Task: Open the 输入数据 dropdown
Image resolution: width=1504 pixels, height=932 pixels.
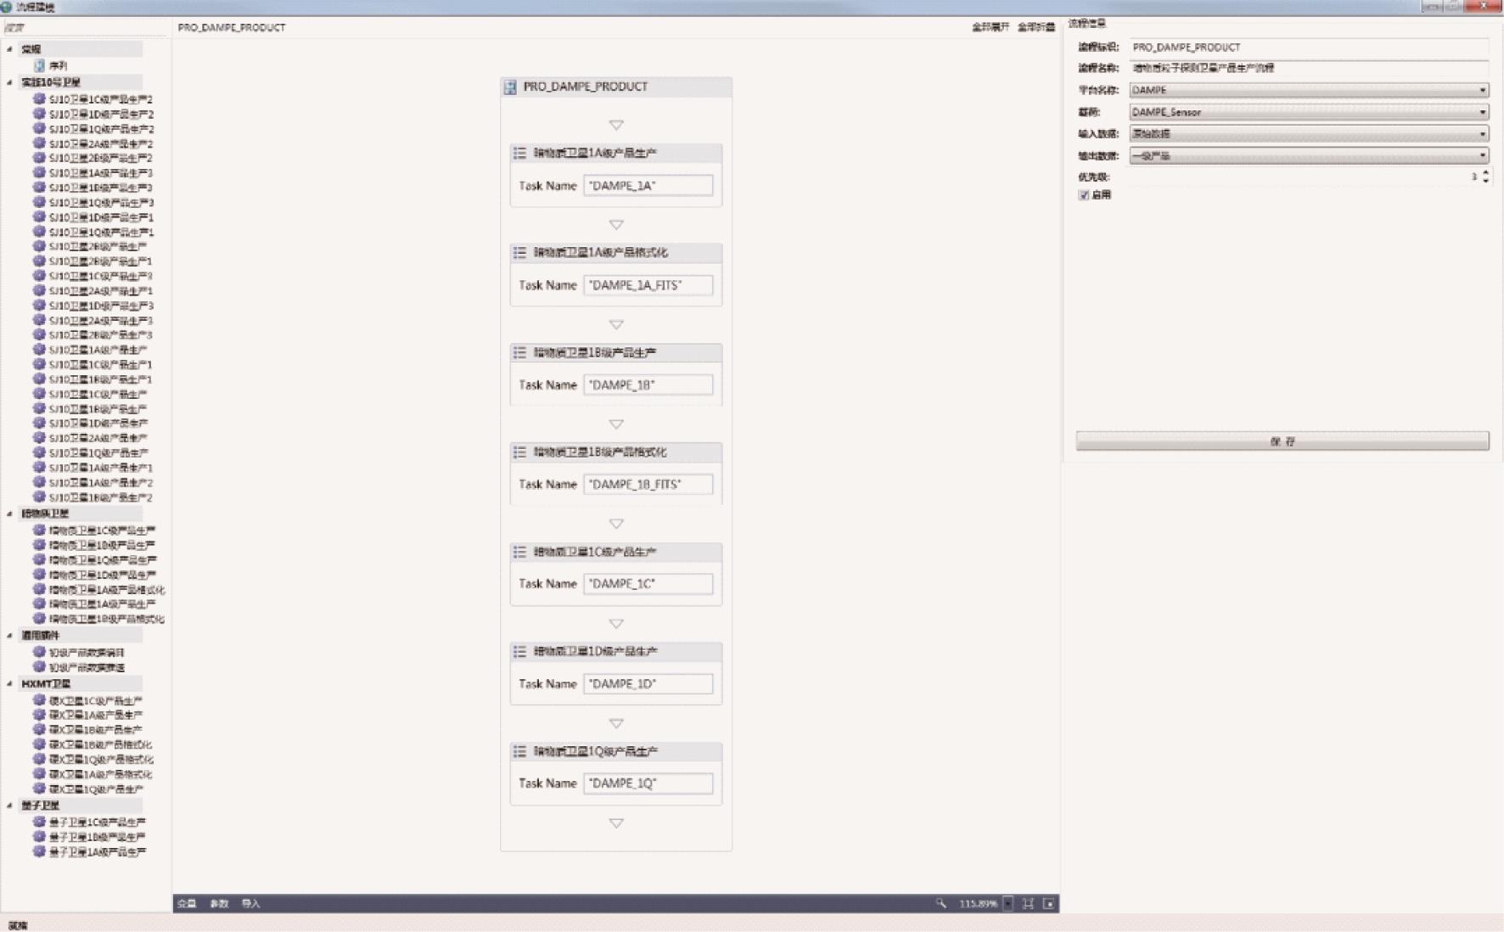Action: pos(1309,134)
